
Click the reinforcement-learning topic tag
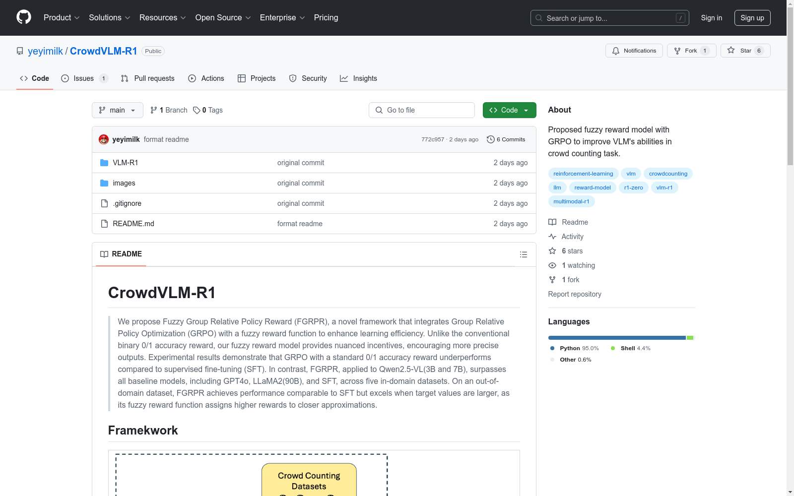coord(583,174)
